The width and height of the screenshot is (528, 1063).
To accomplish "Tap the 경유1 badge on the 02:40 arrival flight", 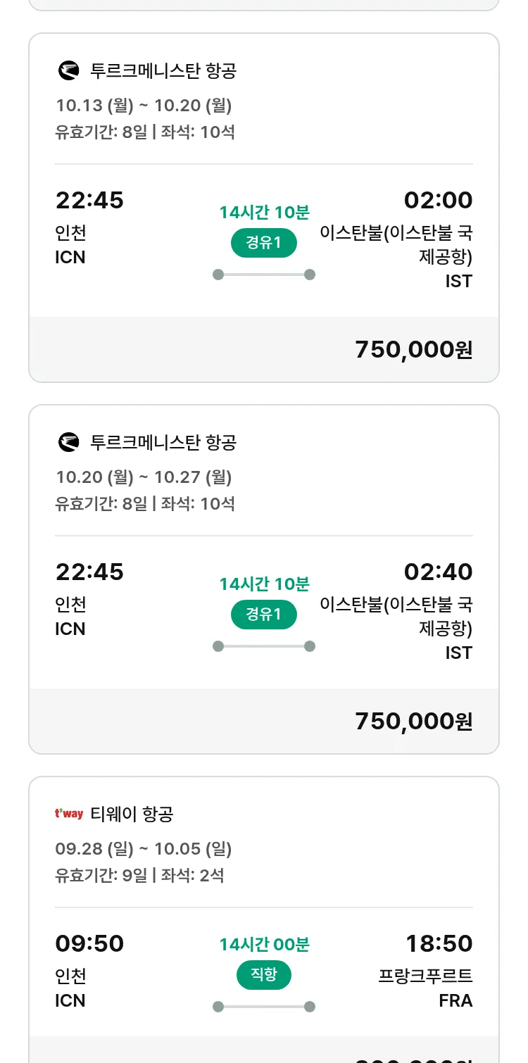I will [x=264, y=615].
